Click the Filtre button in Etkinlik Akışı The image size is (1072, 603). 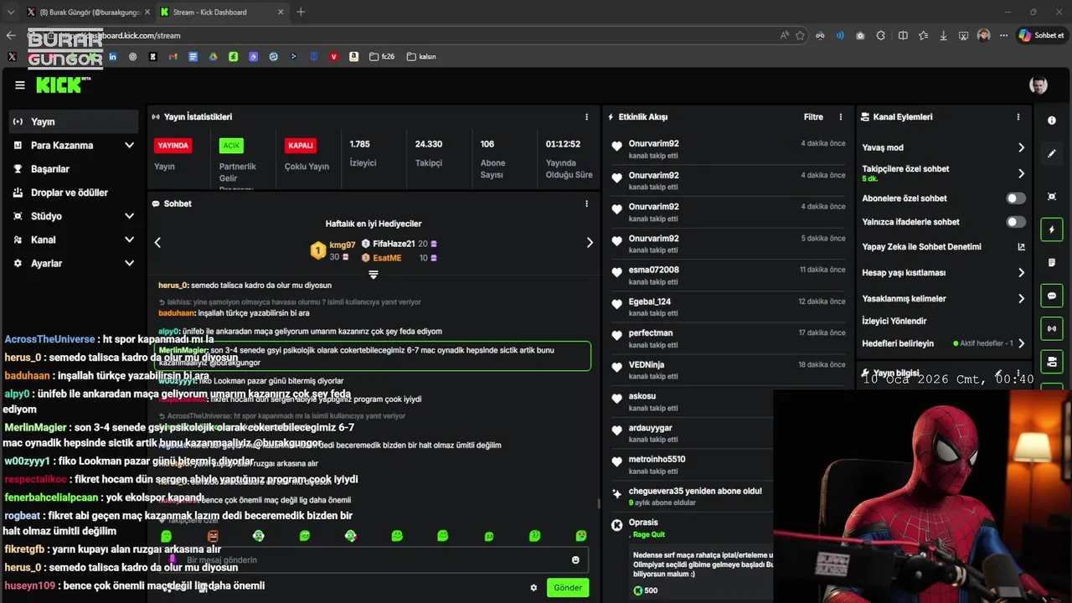[813, 117]
